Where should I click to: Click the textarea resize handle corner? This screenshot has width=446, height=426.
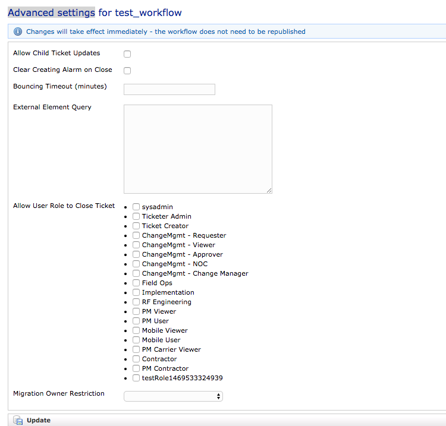(269, 190)
